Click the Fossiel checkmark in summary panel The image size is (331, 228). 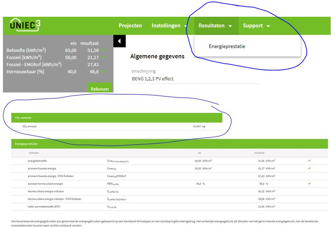pyautogui.click(x=103, y=57)
